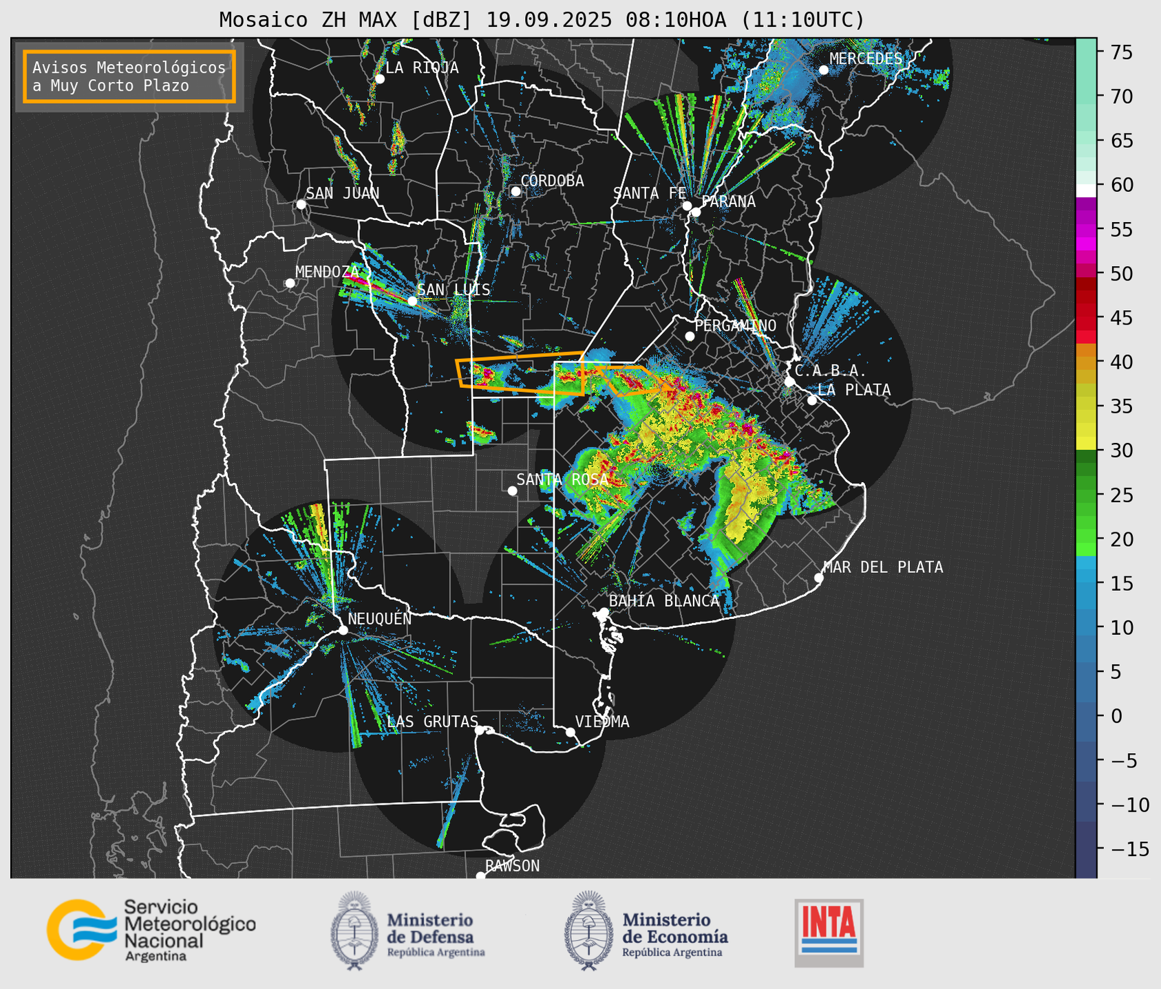Click the LA PLATA city marker dot

(x=812, y=400)
